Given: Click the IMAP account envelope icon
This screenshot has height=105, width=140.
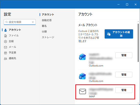Looking at the screenshot, I should [82, 91].
